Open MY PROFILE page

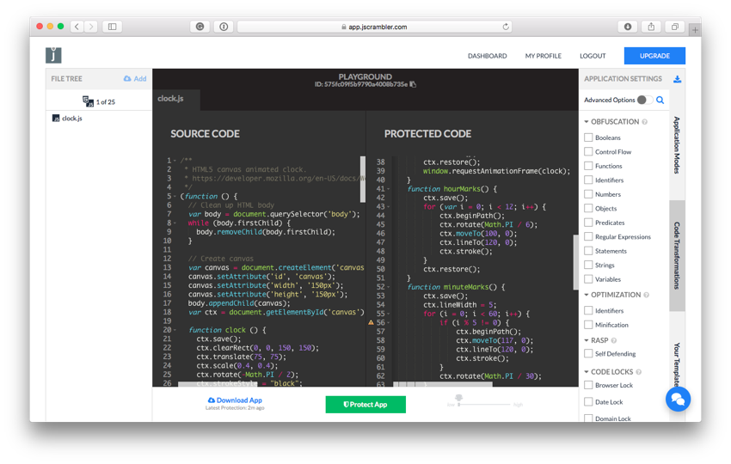[544, 56]
